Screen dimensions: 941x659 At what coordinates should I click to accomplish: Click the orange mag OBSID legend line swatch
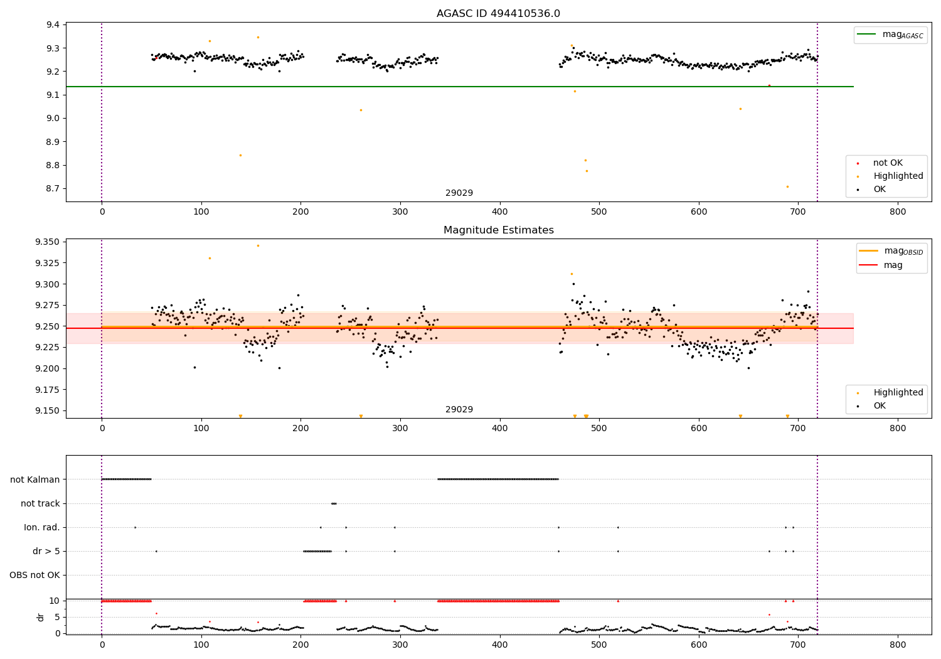[869, 251]
